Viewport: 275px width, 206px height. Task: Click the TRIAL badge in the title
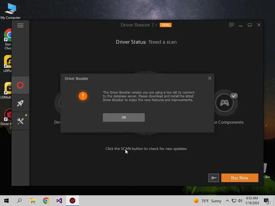click(165, 25)
